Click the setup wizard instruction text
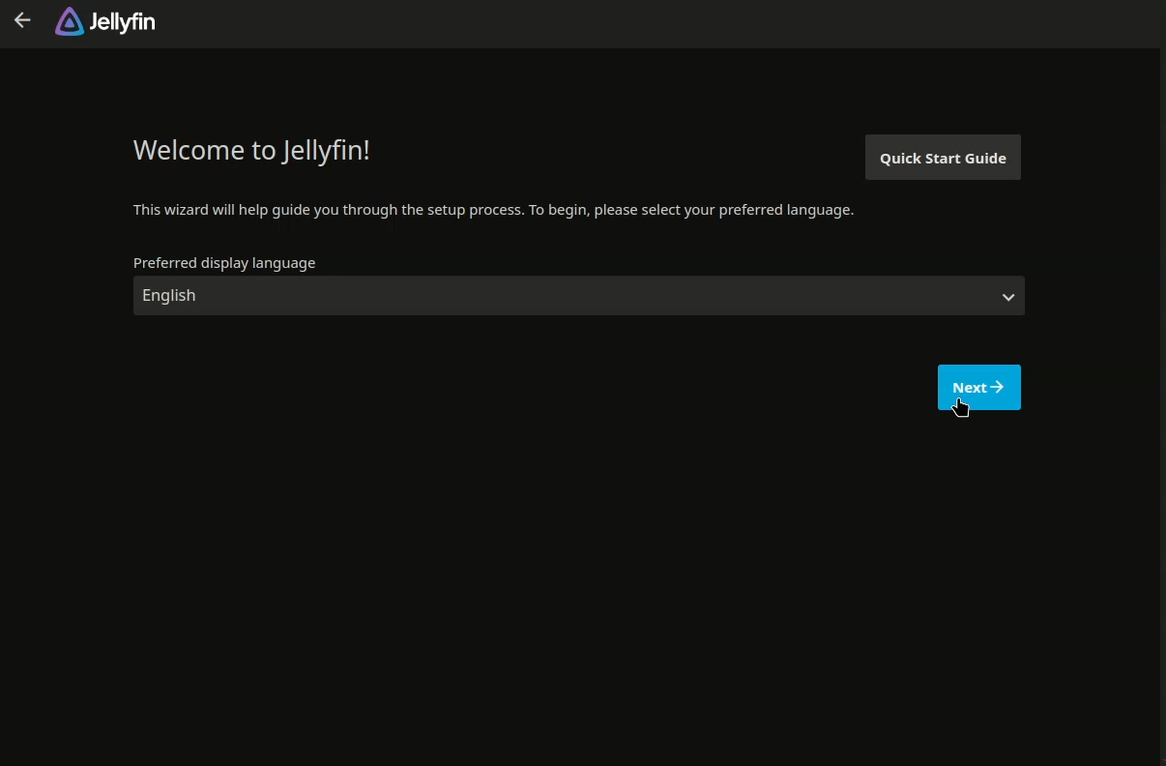The image size is (1166, 766). [493, 210]
